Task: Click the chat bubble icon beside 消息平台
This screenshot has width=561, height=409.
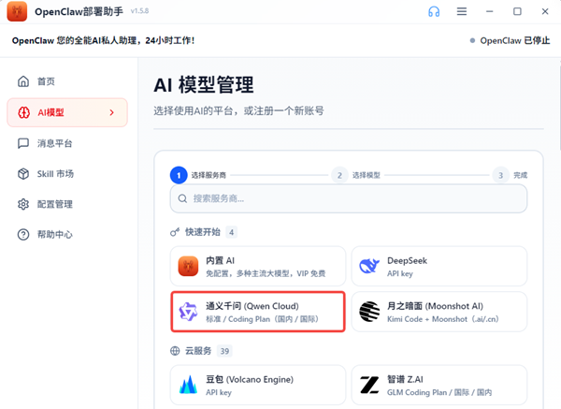Action: [x=23, y=143]
